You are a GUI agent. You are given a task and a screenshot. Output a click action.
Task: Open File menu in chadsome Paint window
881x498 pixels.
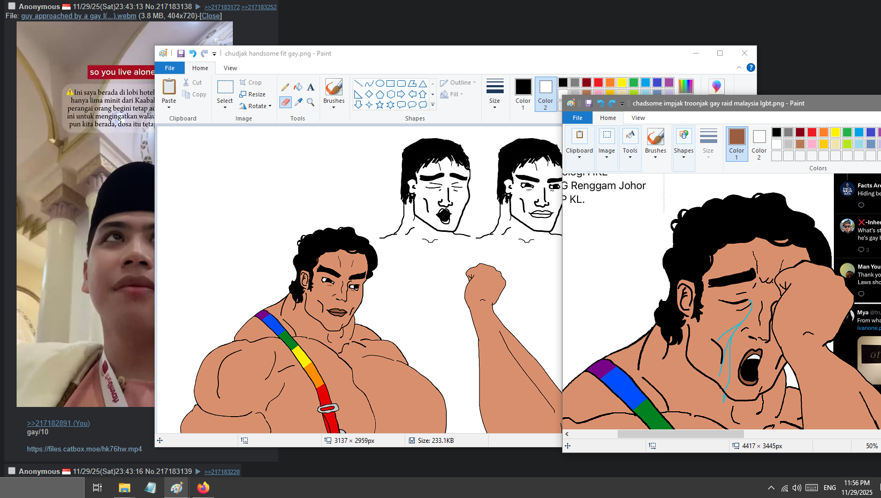click(x=578, y=118)
